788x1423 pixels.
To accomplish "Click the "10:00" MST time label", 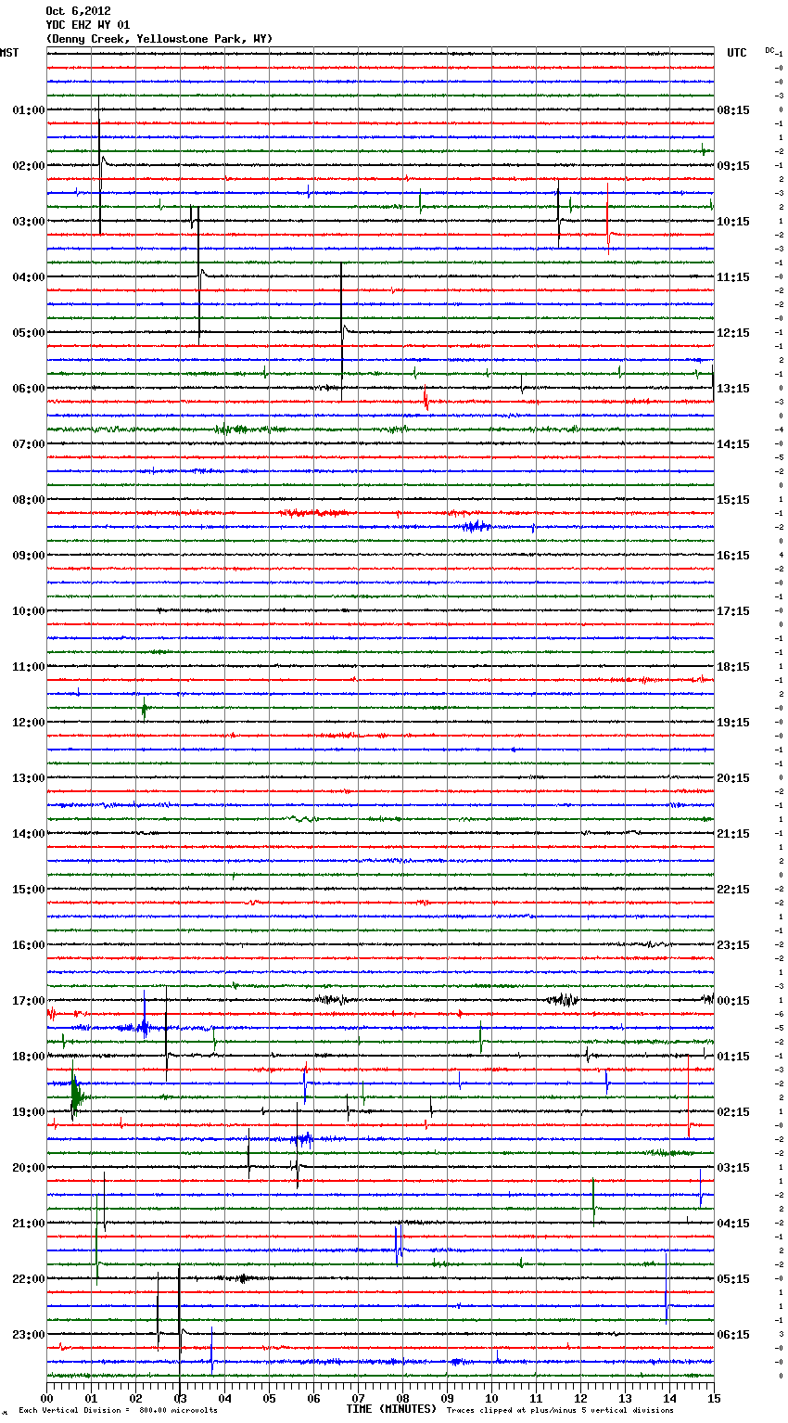I will pos(28,611).
